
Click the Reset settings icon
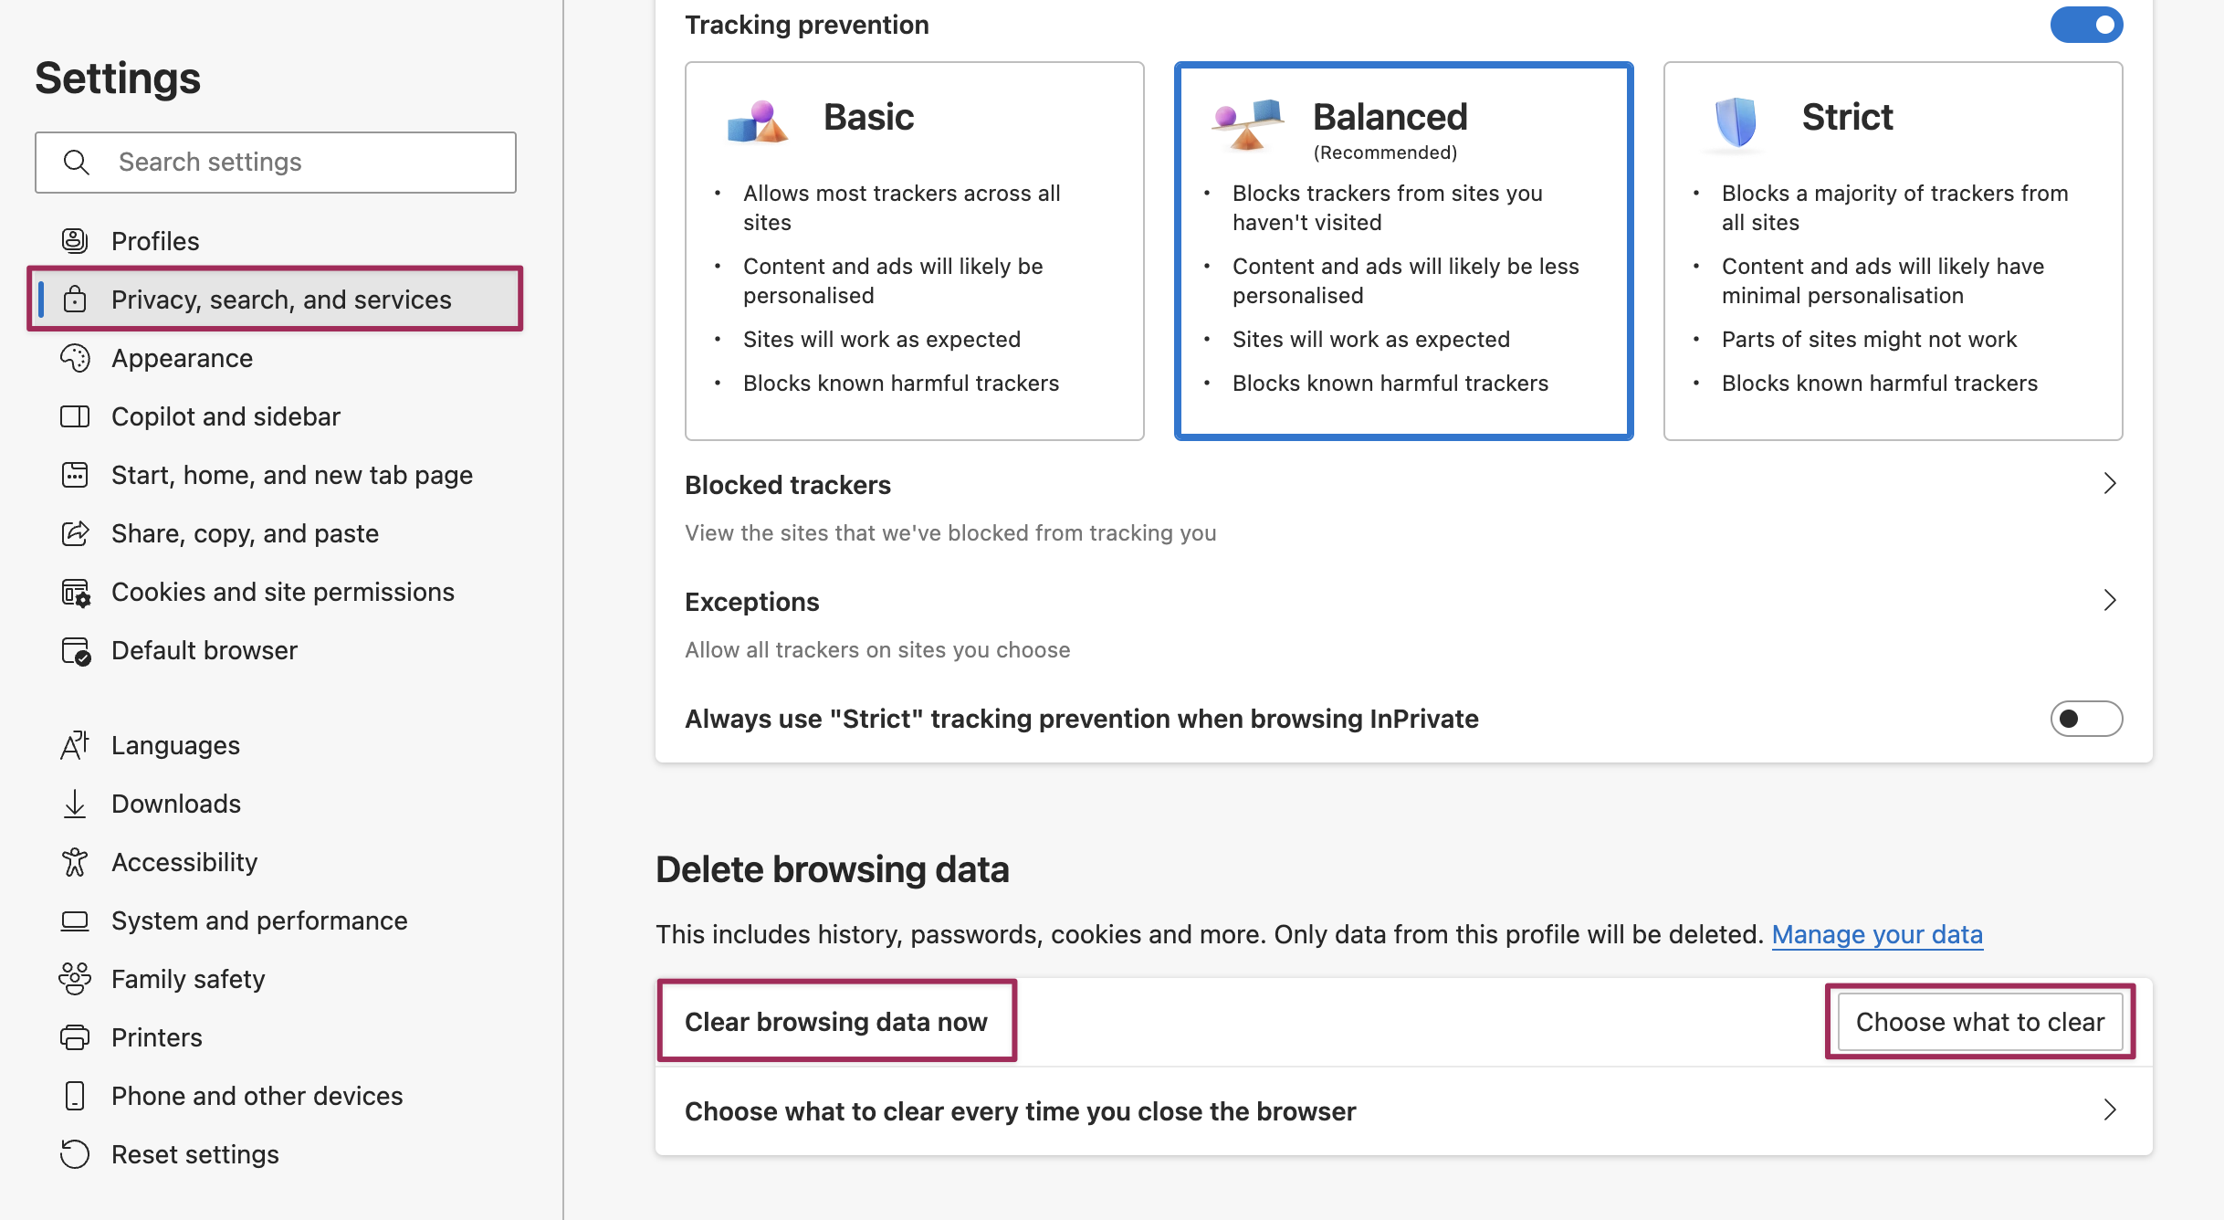[x=75, y=1154]
